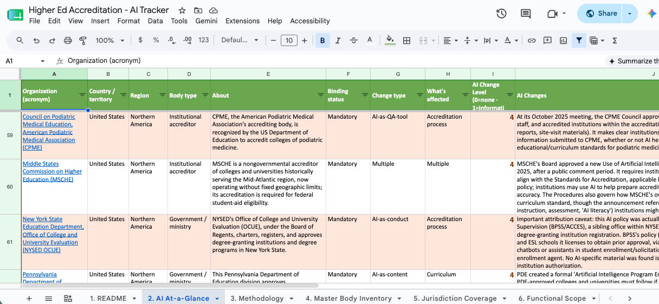The height and width of the screenshot is (304, 659).
Task: Toggle Bold formatting off
Action: (322, 41)
